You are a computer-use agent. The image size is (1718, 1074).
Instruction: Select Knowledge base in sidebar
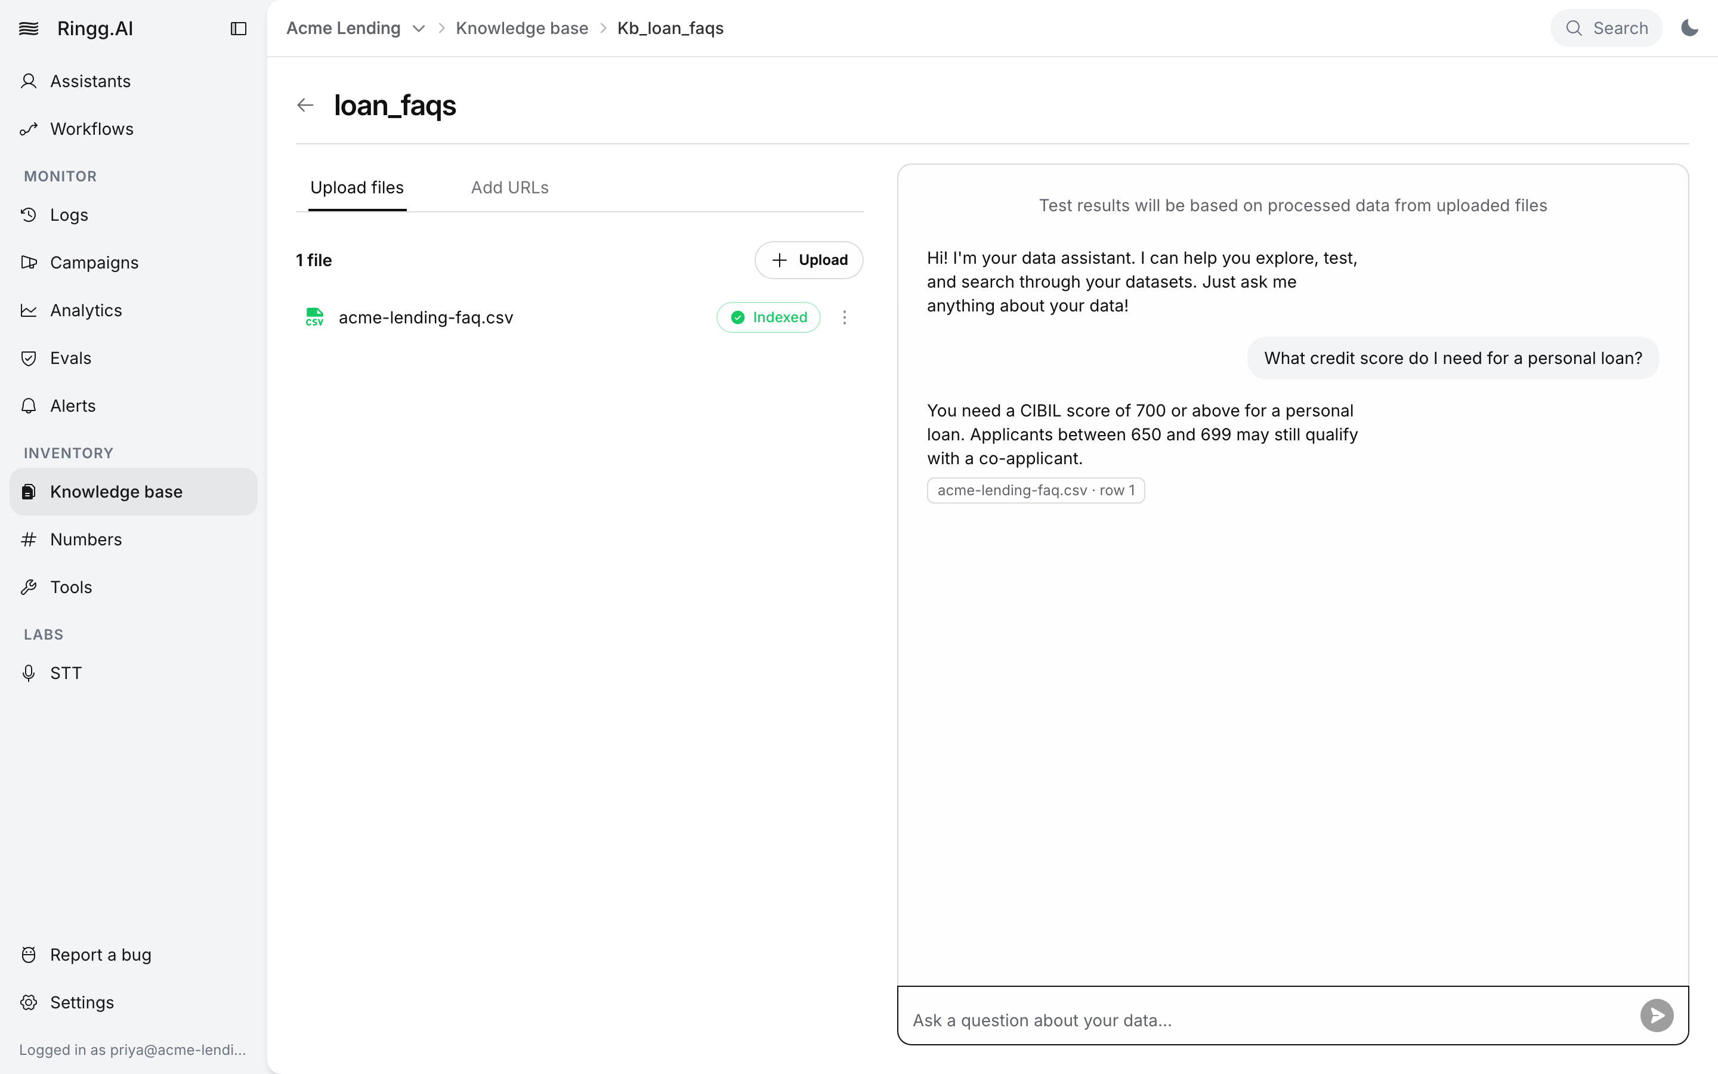(134, 492)
